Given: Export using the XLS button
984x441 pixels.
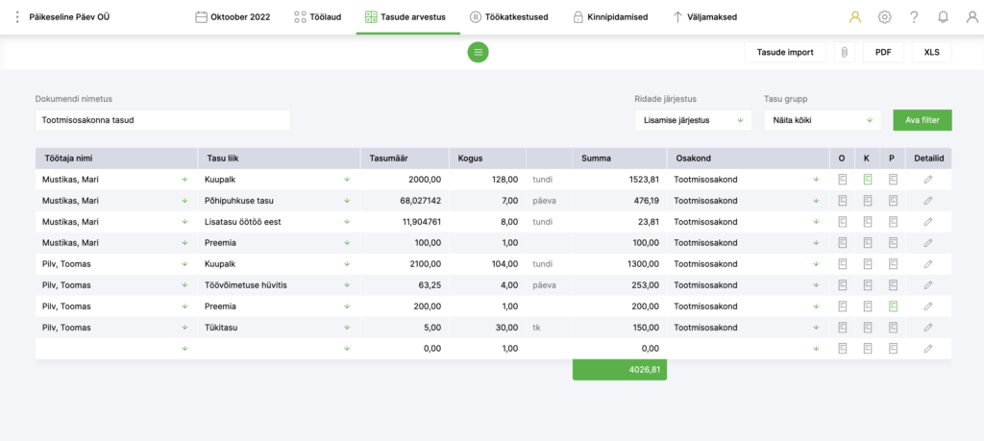Looking at the screenshot, I should (931, 52).
